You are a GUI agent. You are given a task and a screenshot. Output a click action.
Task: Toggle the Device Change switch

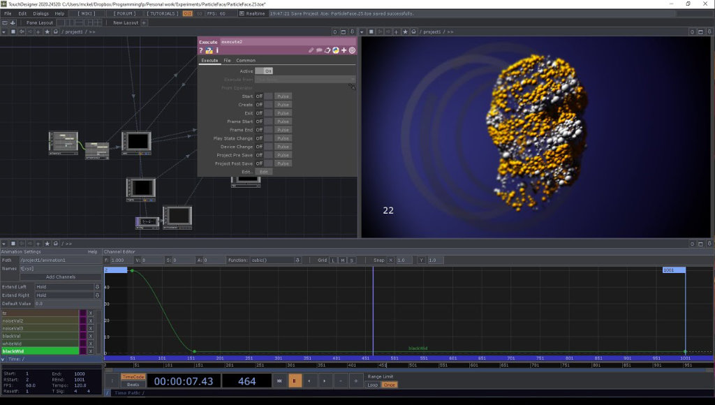click(263, 147)
